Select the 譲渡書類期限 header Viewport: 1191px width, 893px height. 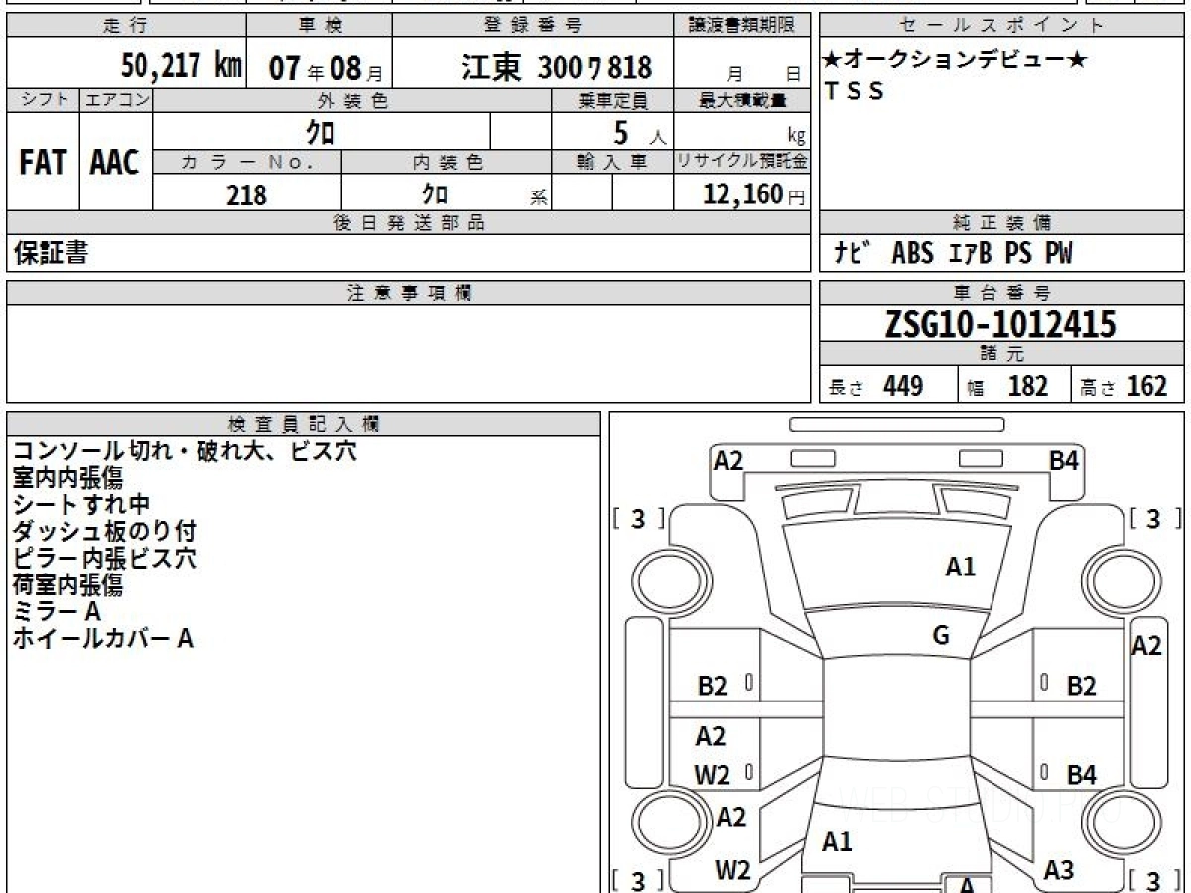[742, 26]
